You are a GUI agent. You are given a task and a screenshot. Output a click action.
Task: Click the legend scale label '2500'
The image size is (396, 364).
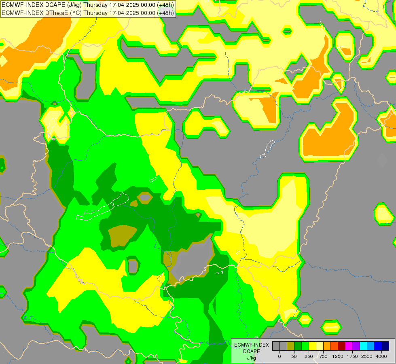coord(367,356)
